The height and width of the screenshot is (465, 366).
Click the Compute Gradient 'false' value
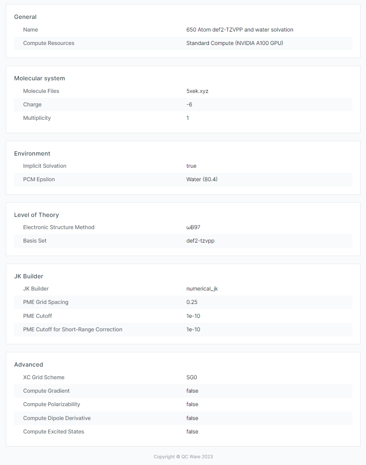(192, 391)
